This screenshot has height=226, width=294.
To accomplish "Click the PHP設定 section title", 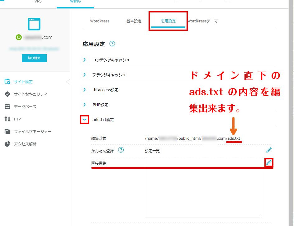I will pos(100,105).
